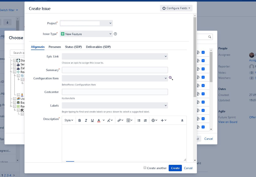Click the Configuration Item magnifier search icon
The height and width of the screenshot is (177, 256).
point(171,78)
